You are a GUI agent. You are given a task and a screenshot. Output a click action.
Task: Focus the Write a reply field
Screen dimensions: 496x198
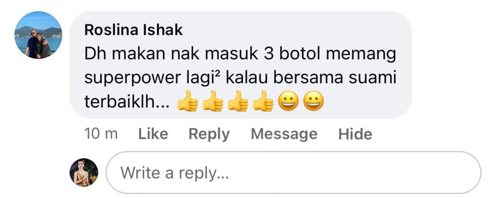pos(294,172)
